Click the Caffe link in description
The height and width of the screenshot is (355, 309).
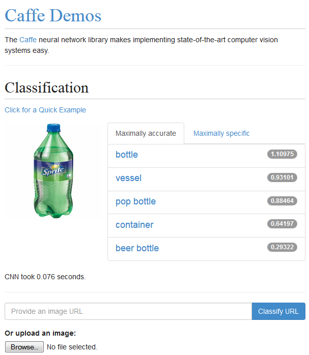28,40
